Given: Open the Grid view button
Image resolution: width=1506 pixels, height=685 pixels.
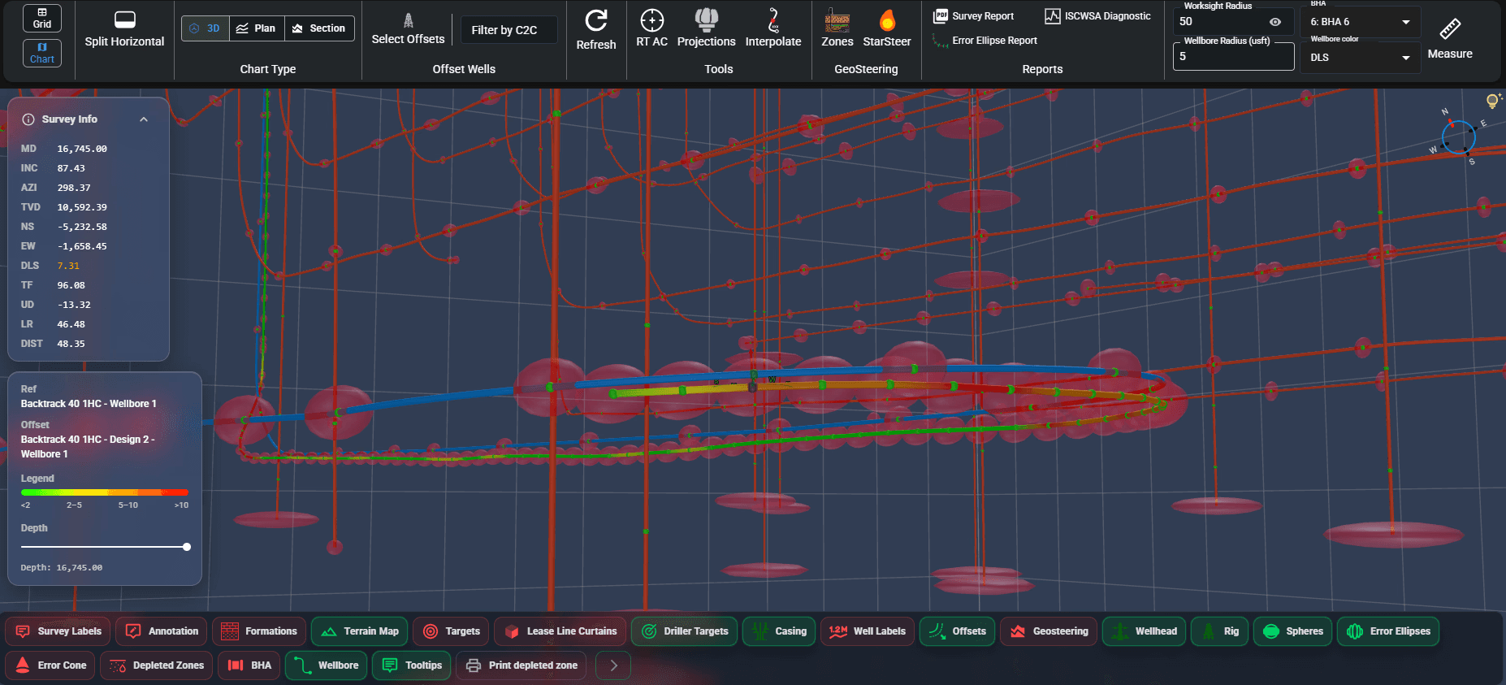Looking at the screenshot, I should click(x=42, y=18).
